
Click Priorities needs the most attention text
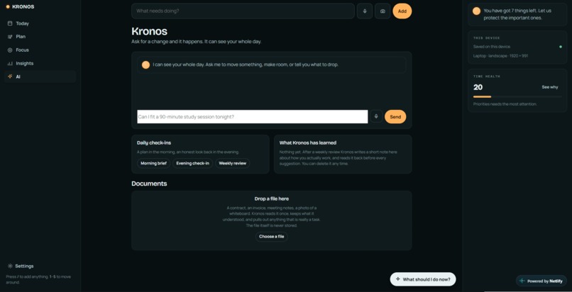[x=505, y=104]
